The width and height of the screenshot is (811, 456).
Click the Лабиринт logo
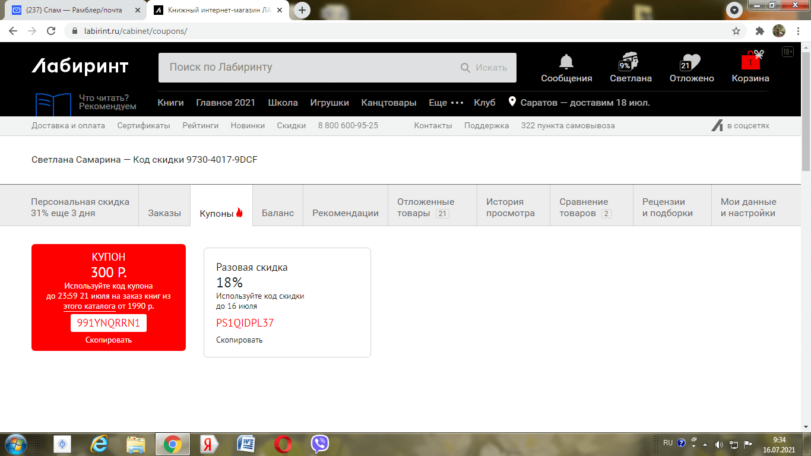[80, 66]
